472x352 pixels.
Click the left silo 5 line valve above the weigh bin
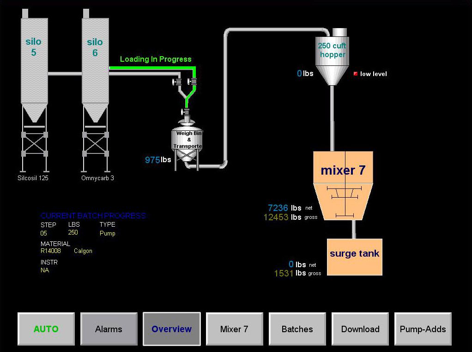[177, 82]
